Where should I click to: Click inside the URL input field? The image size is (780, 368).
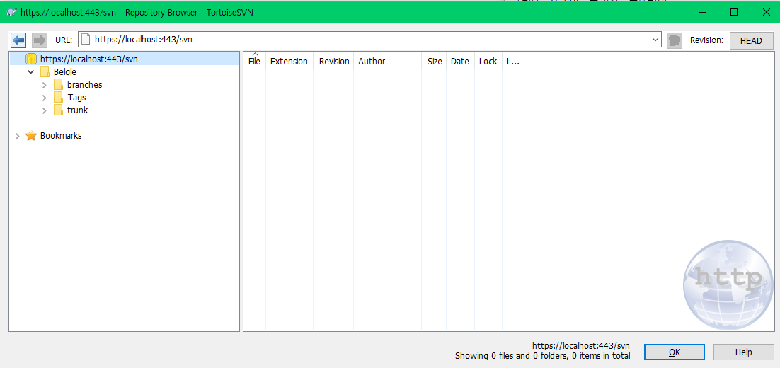click(x=369, y=40)
